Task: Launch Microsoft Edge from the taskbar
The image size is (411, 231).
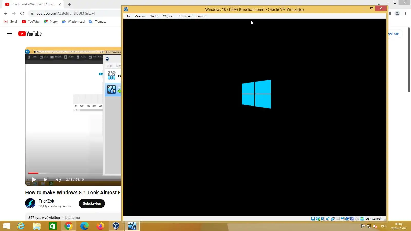Action: 85,226
